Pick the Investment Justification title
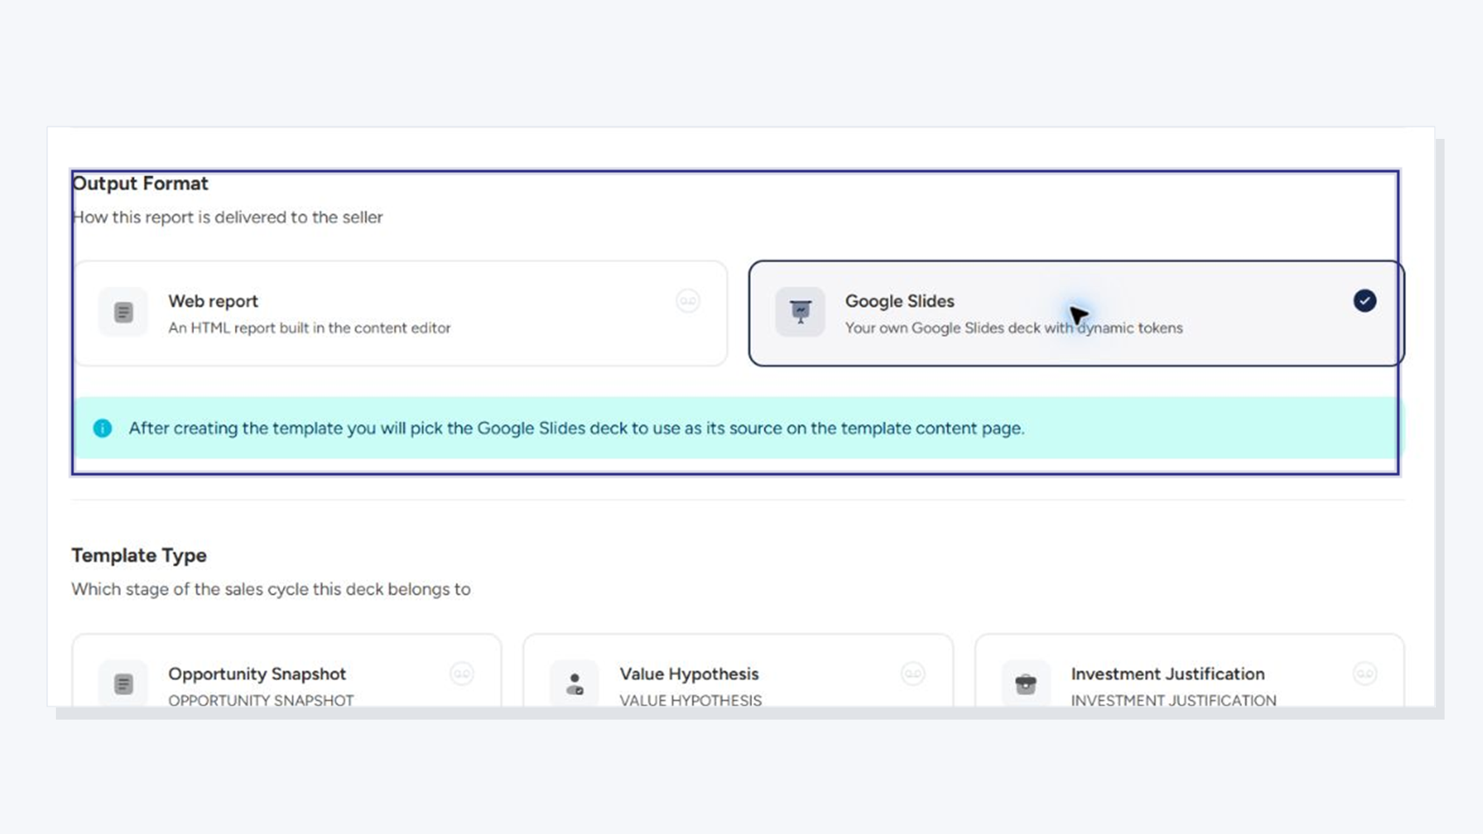The image size is (1483, 834). (x=1168, y=674)
